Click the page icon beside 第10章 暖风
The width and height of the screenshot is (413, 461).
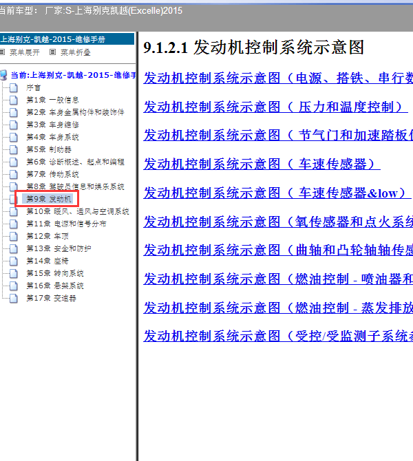13,211
